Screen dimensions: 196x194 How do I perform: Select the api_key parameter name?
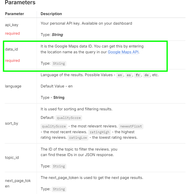click(12, 25)
